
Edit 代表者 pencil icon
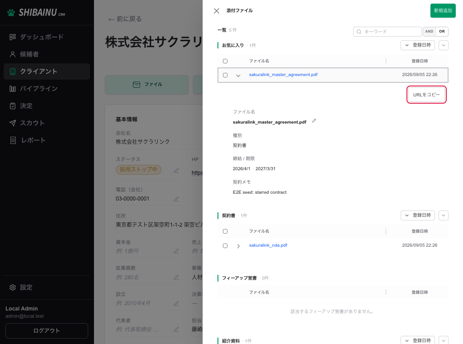[x=176, y=329]
